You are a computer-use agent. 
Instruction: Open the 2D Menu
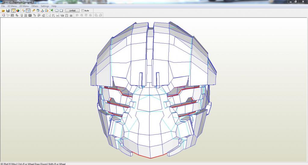tap(24, 6)
